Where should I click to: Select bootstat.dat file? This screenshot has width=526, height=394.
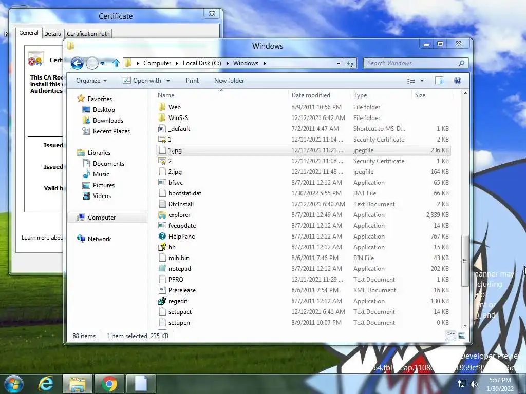[185, 193]
